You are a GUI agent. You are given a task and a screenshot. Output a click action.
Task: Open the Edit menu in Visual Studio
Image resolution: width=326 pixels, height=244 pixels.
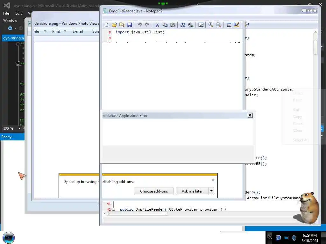pos(18,13)
